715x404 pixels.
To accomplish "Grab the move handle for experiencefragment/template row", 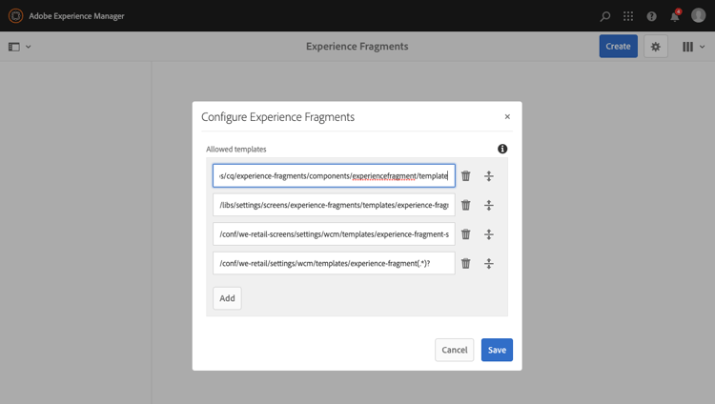I will 489,176.
